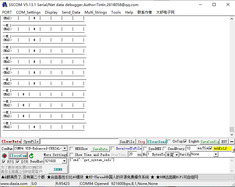The height and width of the screenshot is (187, 235).
Task: Click the red record indicator icon
Action: [4, 156]
